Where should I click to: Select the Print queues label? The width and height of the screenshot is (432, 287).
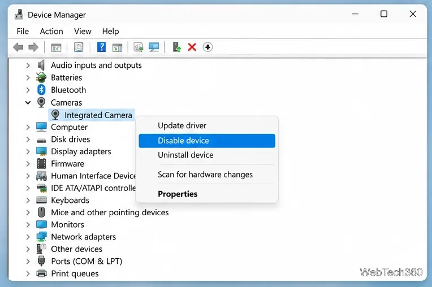click(x=75, y=273)
